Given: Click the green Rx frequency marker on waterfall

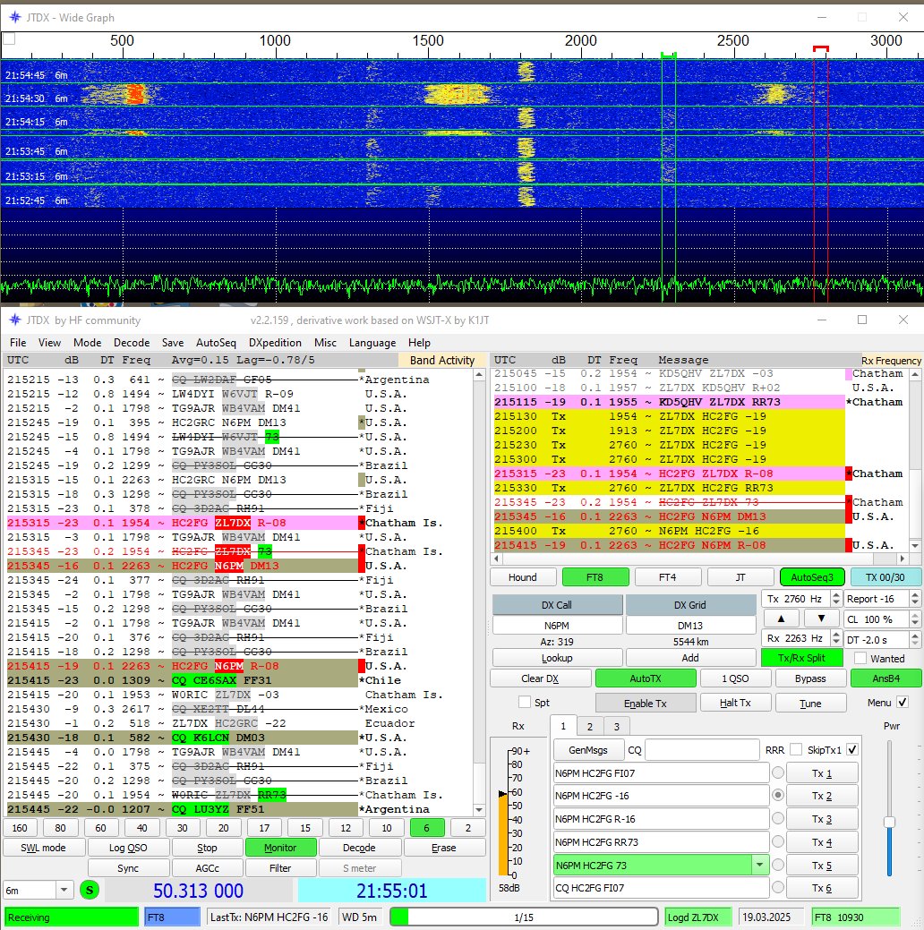Looking at the screenshot, I should coord(668,55).
